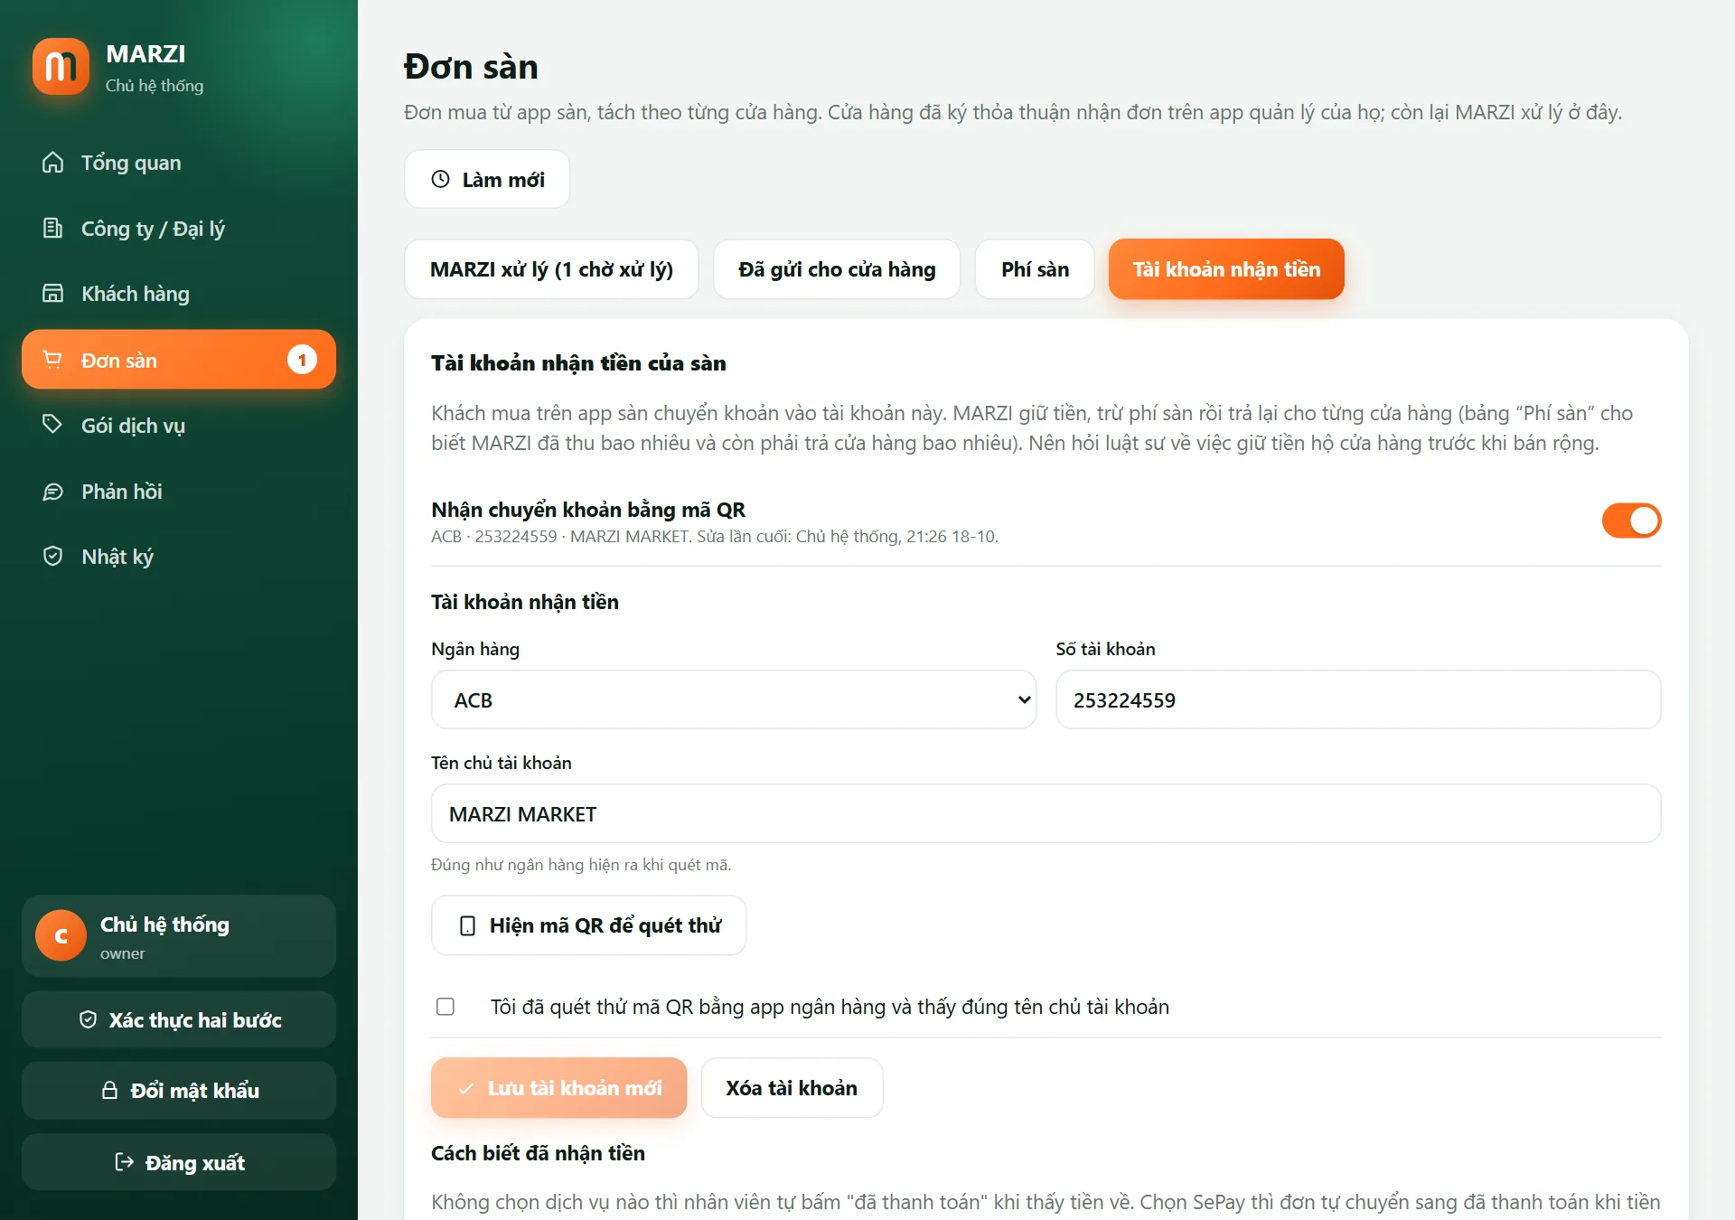Image resolution: width=1735 pixels, height=1220 pixels.
Task: Click the Đăng xuất logout button
Action: (x=179, y=1162)
